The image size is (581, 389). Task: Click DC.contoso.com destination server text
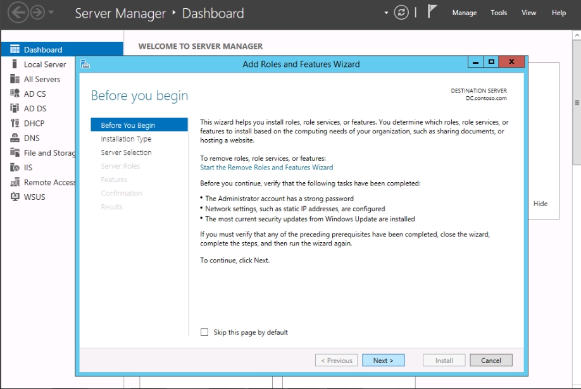point(486,98)
